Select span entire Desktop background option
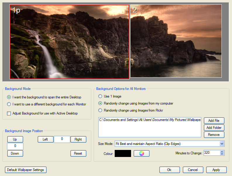The width and height of the screenshot is (232, 176). pos(9,97)
